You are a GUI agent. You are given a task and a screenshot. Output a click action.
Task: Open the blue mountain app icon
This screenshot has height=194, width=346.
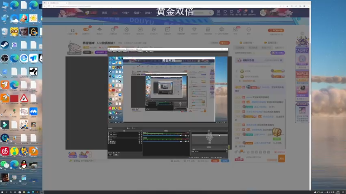tap(33, 111)
